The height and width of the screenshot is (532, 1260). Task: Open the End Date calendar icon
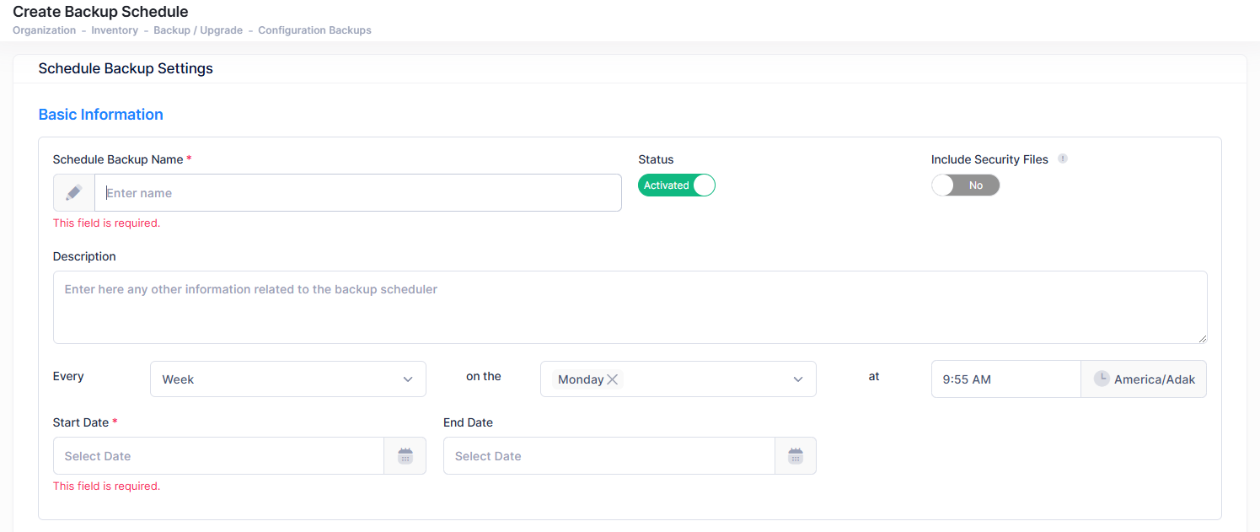point(796,456)
